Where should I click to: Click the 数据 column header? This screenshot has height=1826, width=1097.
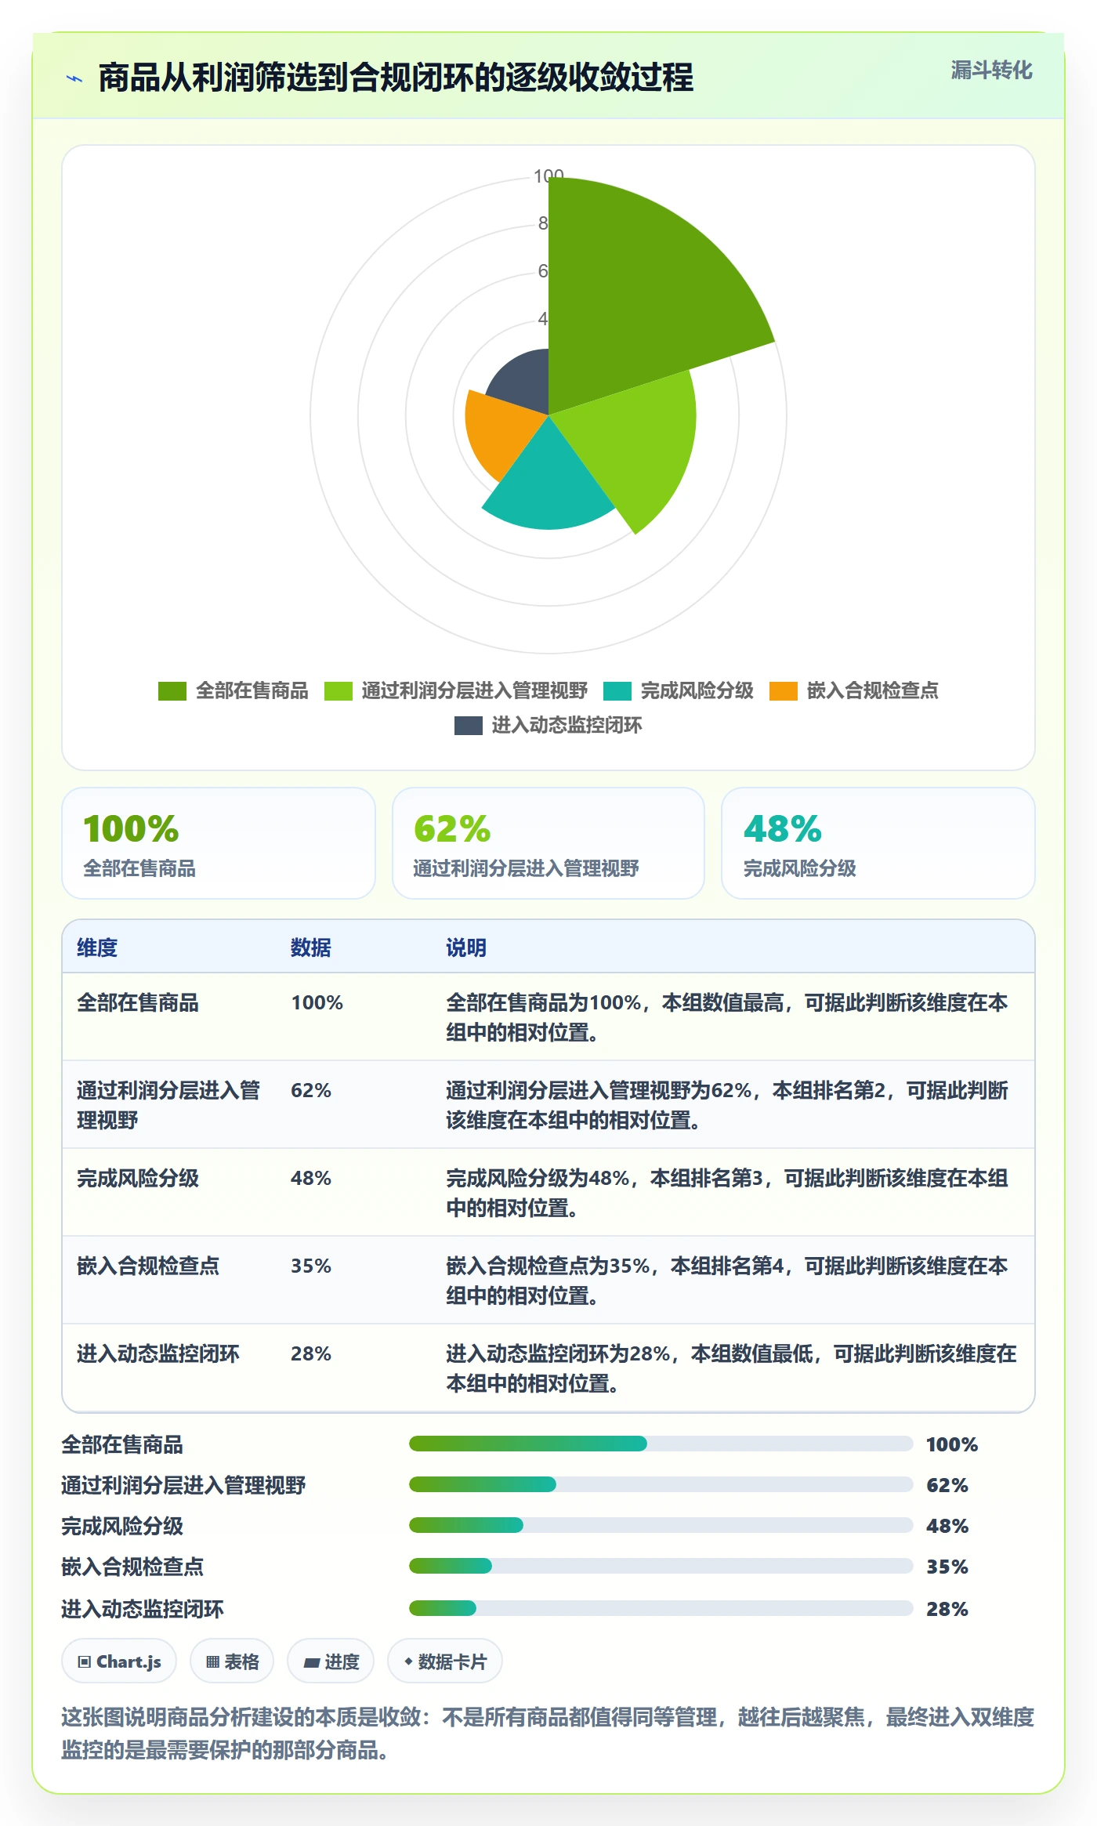coord(311,947)
